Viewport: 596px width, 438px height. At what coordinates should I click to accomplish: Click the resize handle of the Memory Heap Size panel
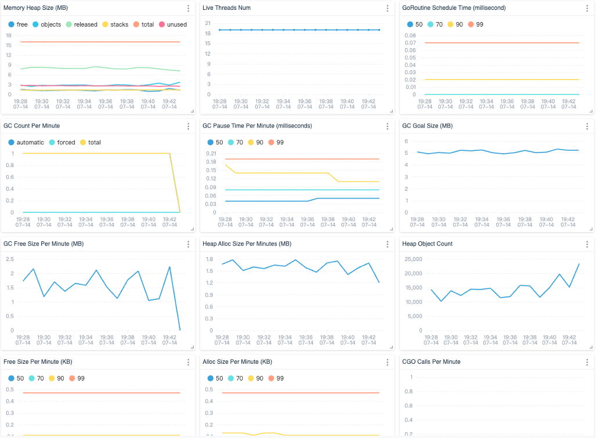coord(193,111)
